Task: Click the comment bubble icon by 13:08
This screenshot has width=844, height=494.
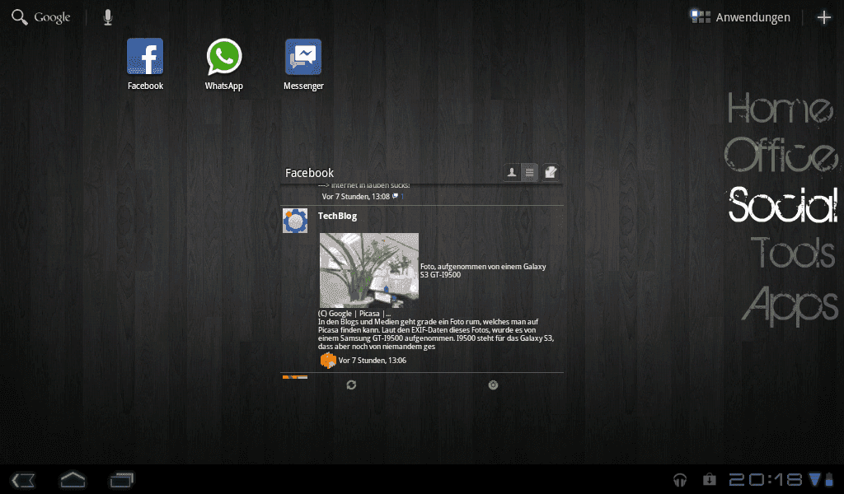Action: tap(395, 196)
